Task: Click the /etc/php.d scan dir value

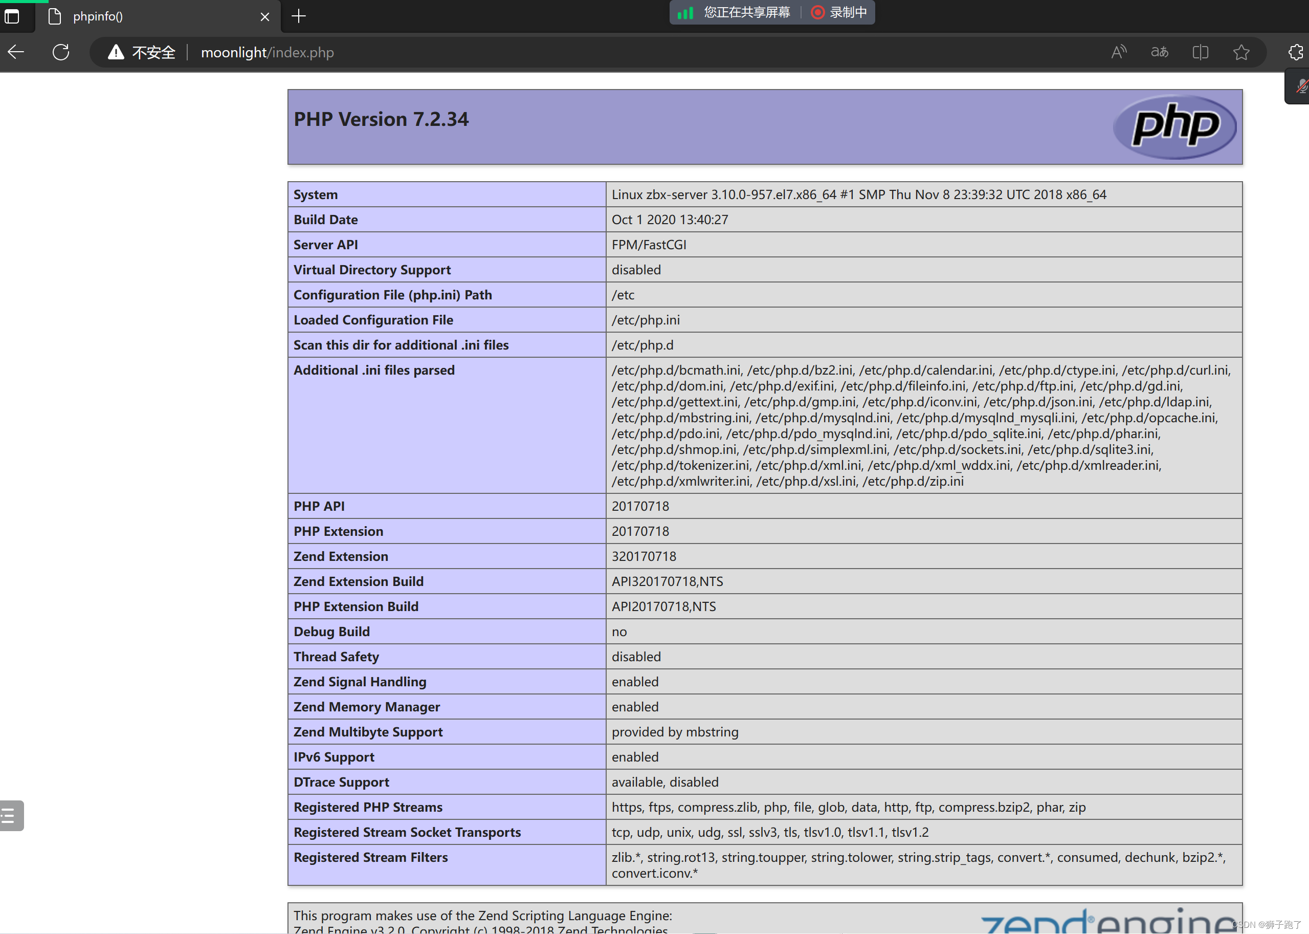Action: (642, 345)
